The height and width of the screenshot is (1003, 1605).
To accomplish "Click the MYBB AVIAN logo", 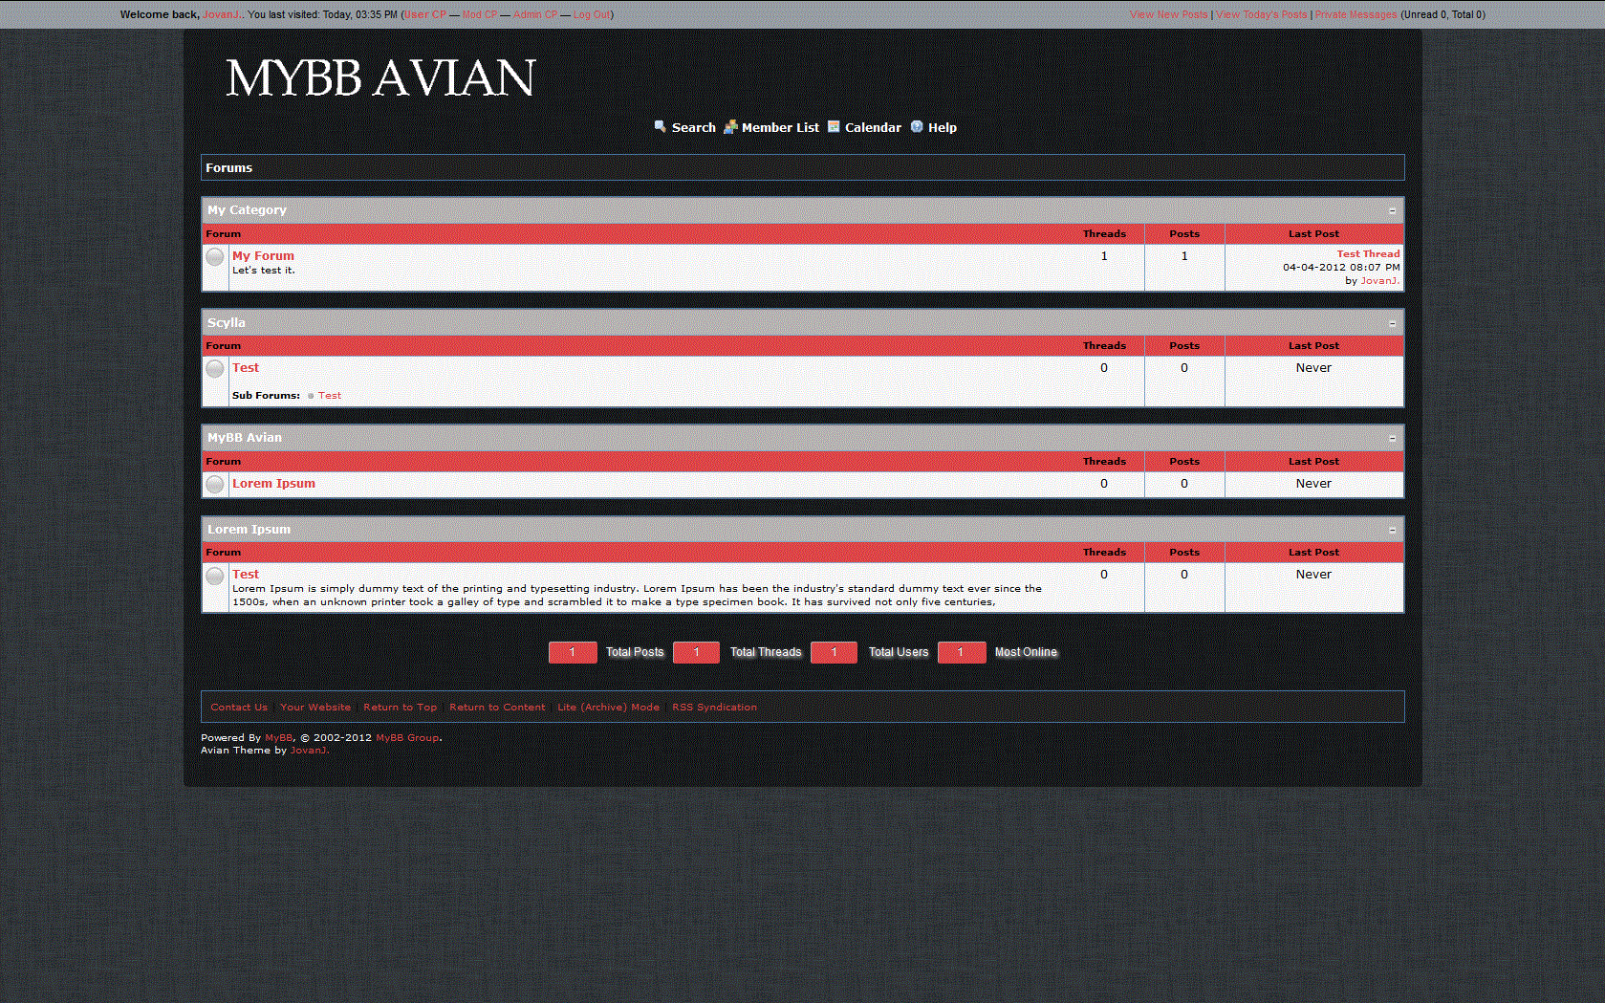I will [380, 78].
